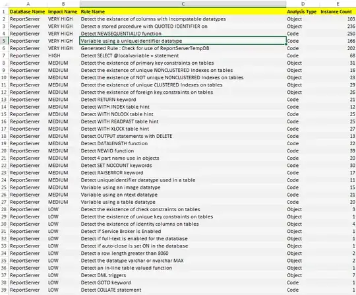Click the 'Impact Name' header cell

click(x=63, y=12)
